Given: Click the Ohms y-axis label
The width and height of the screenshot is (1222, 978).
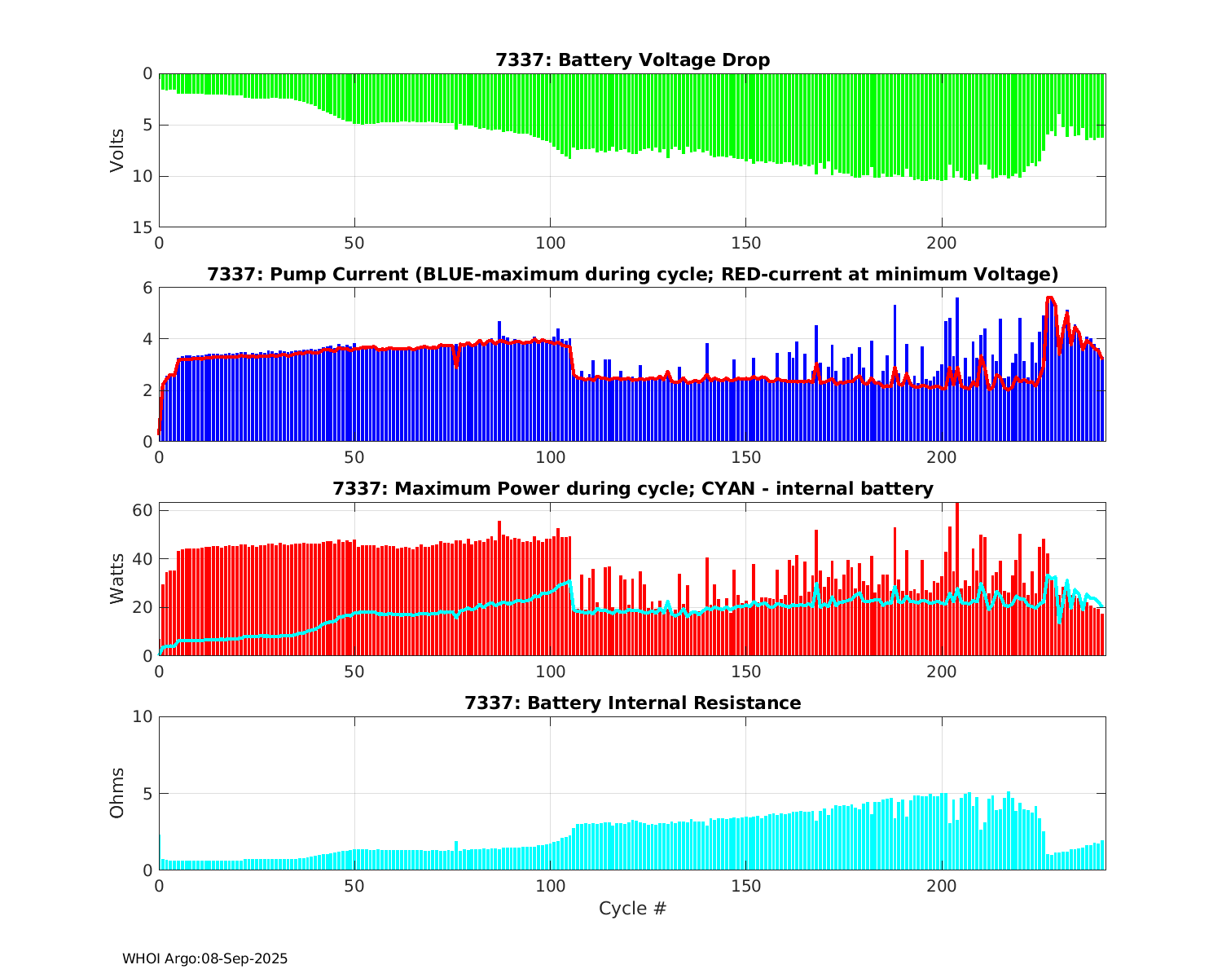Looking at the screenshot, I should pyautogui.click(x=117, y=793).
